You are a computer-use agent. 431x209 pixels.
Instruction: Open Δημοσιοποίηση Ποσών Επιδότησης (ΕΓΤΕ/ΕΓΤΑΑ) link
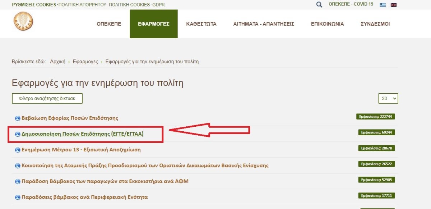(83, 134)
